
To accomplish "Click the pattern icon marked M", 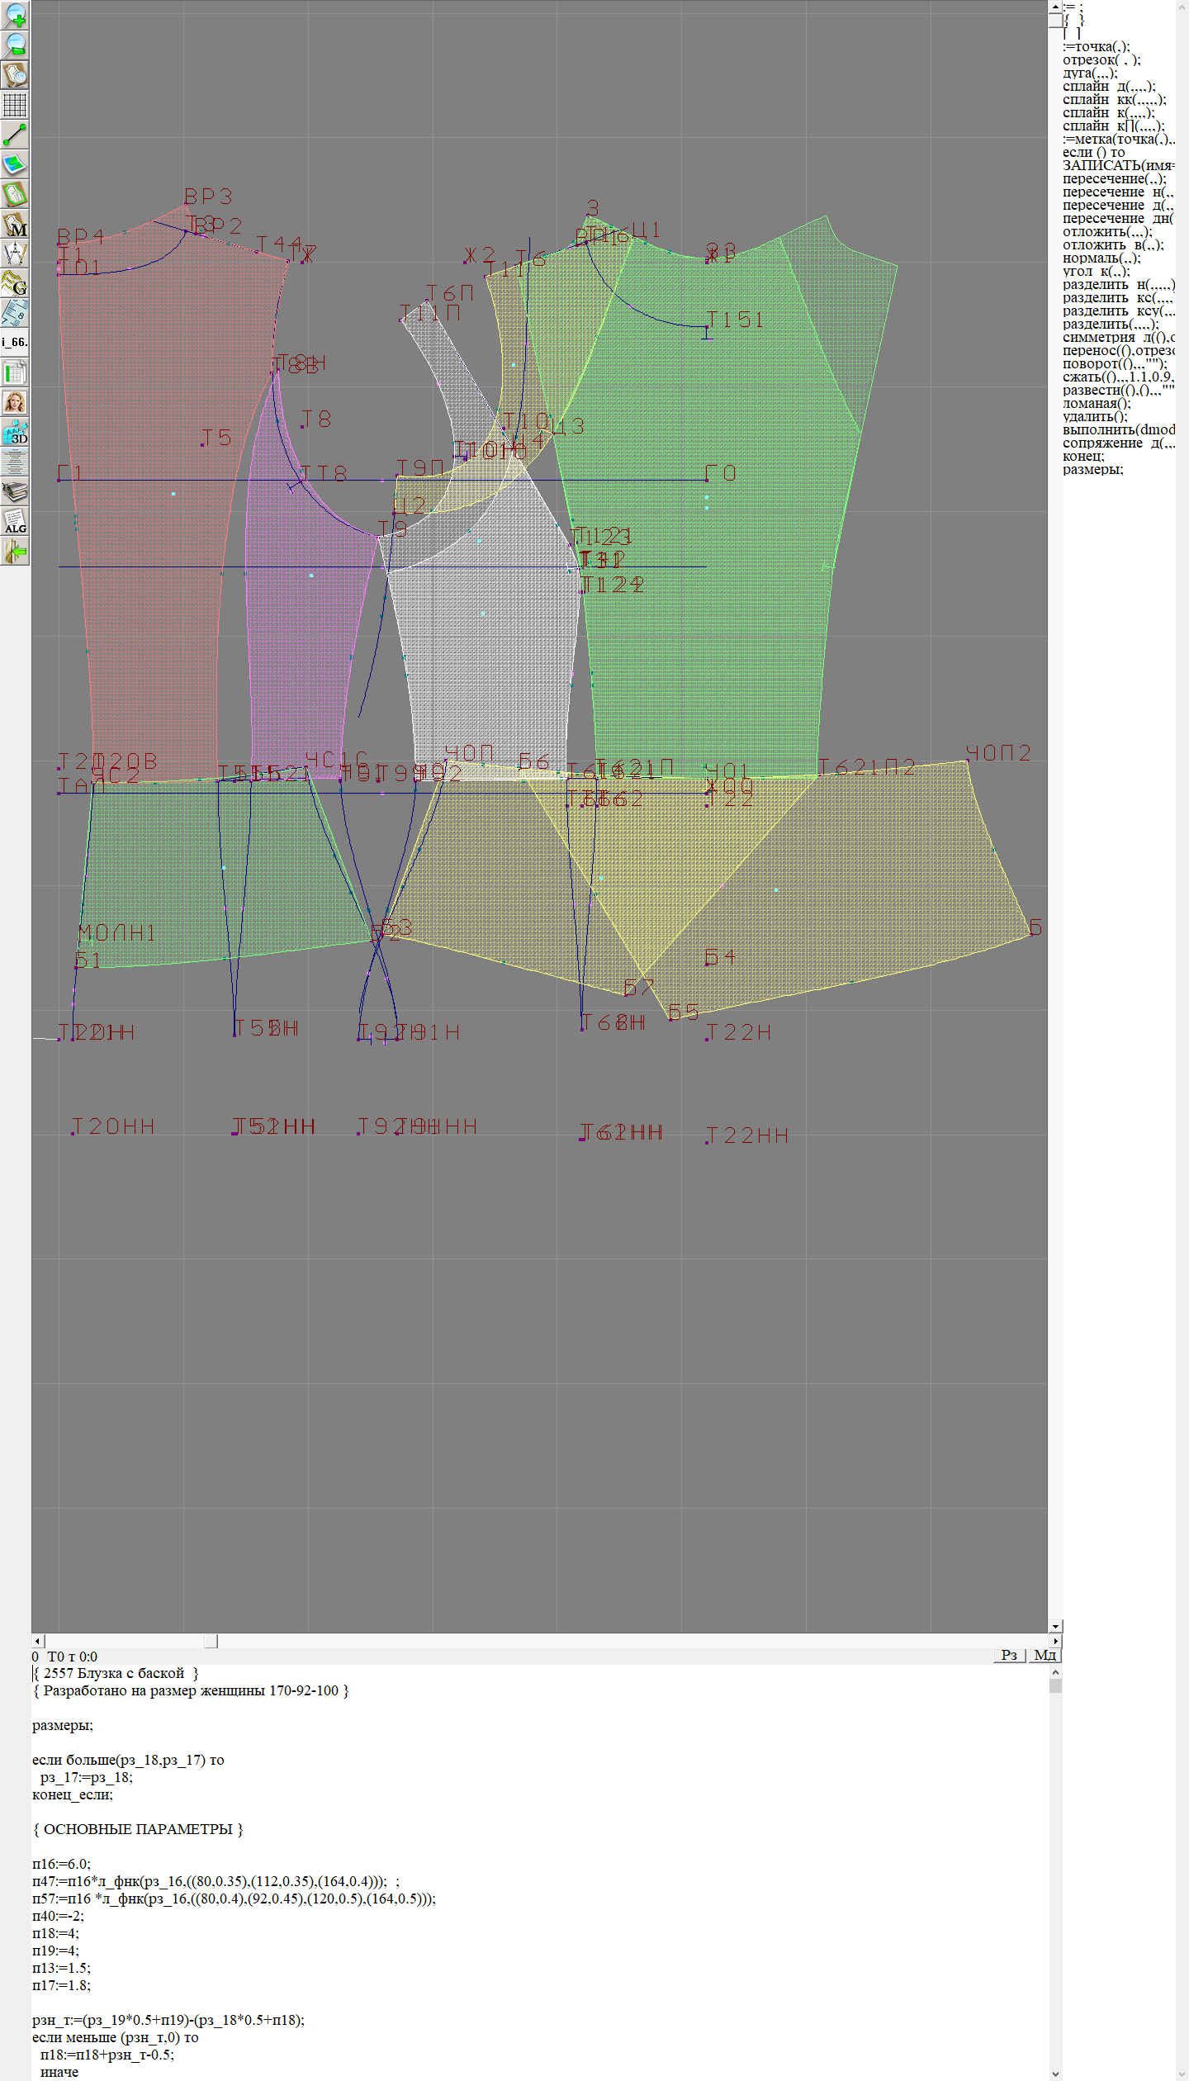I will point(15,225).
